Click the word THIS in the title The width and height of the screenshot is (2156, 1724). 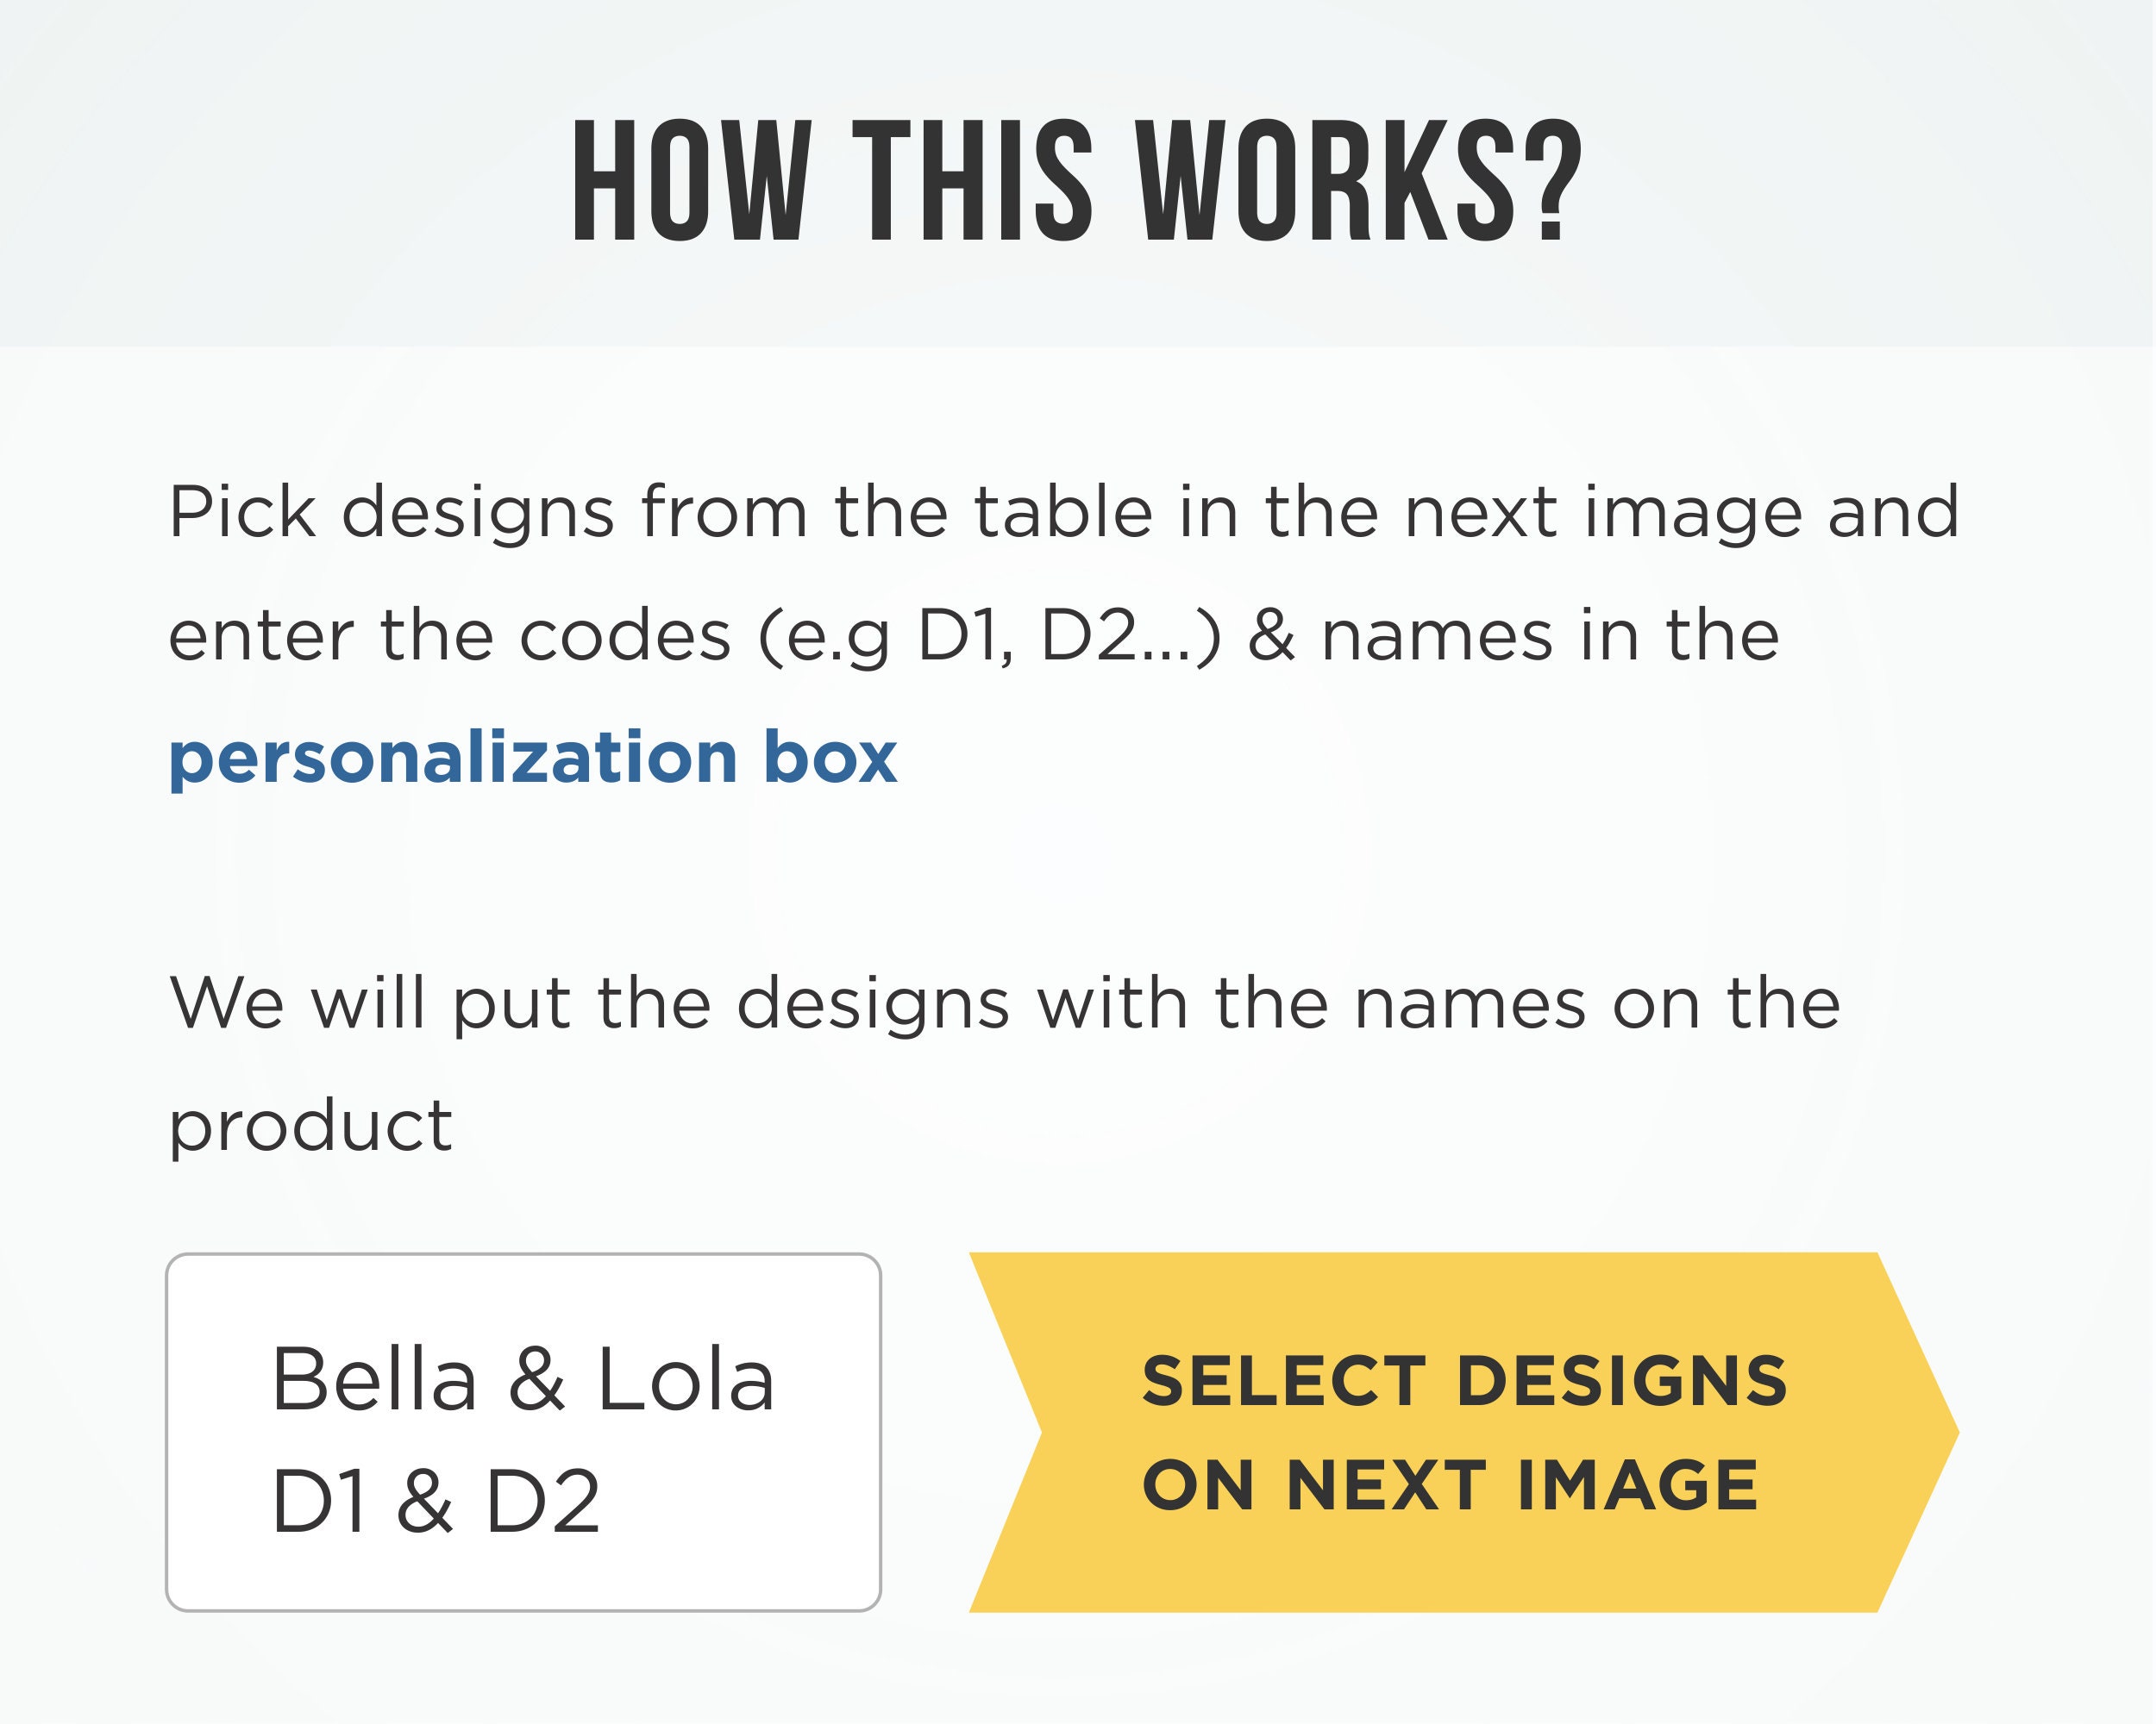click(972, 181)
